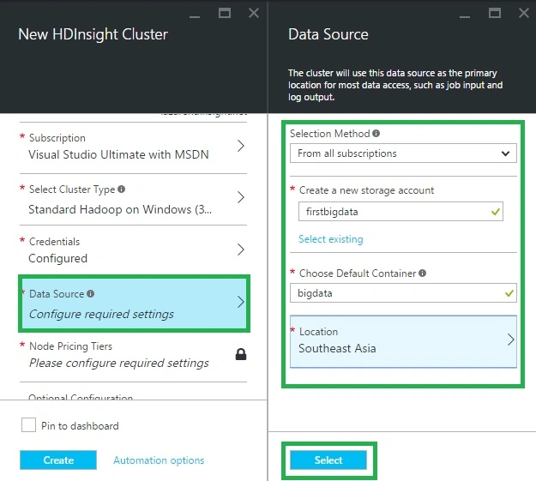Image resolution: width=536 pixels, height=481 pixels.
Task: Click info icon next to Data Source label
Action: point(90,294)
